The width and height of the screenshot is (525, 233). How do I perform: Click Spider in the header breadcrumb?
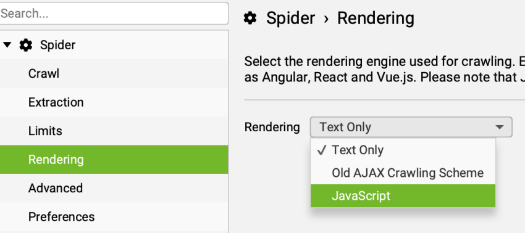point(291,18)
